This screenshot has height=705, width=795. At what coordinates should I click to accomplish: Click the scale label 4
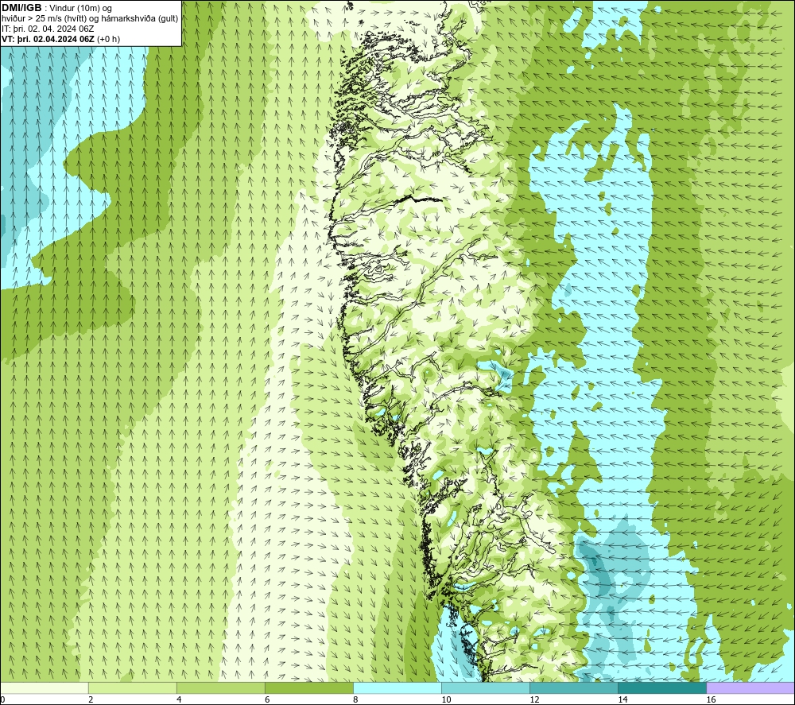point(179,700)
